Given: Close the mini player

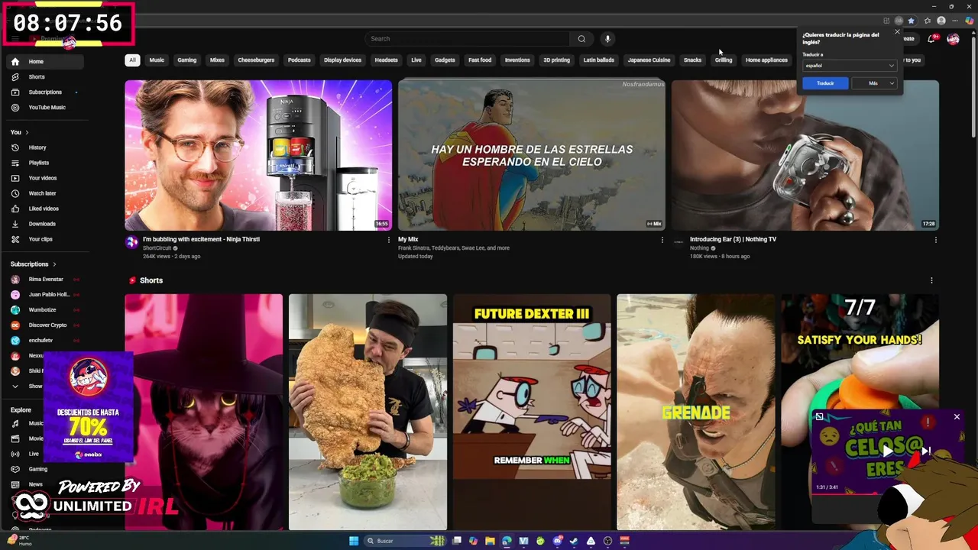Looking at the screenshot, I should tap(957, 417).
